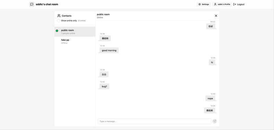Click the sddtc's chat room title

47,4
